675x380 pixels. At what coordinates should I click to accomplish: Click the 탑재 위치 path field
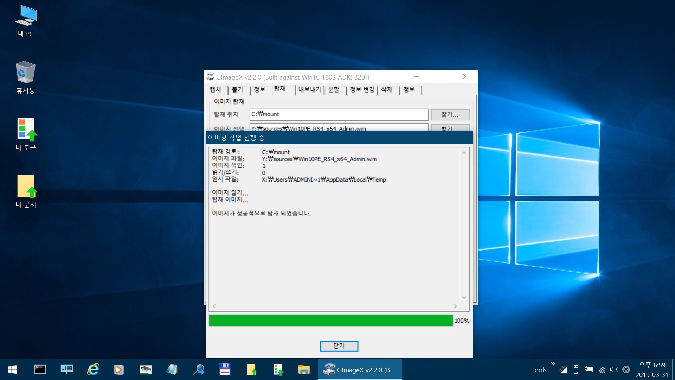[339, 114]
